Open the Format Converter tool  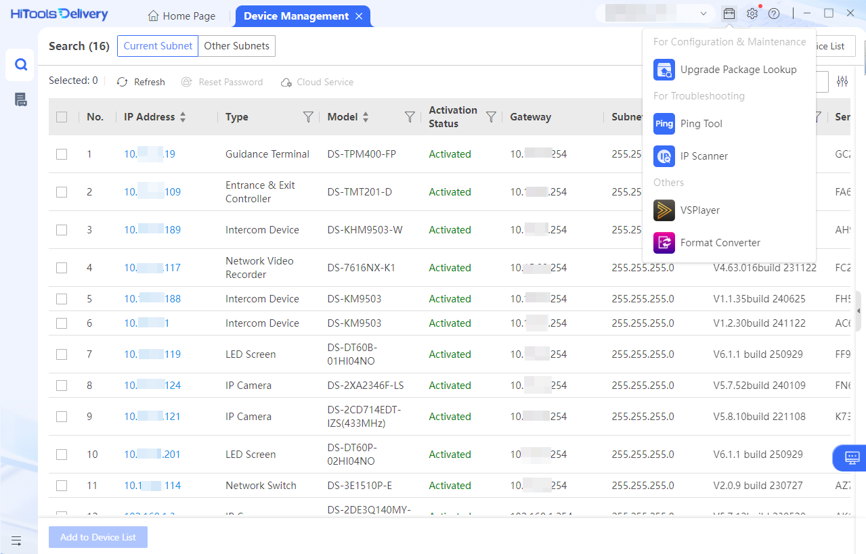tap(720, 243)
